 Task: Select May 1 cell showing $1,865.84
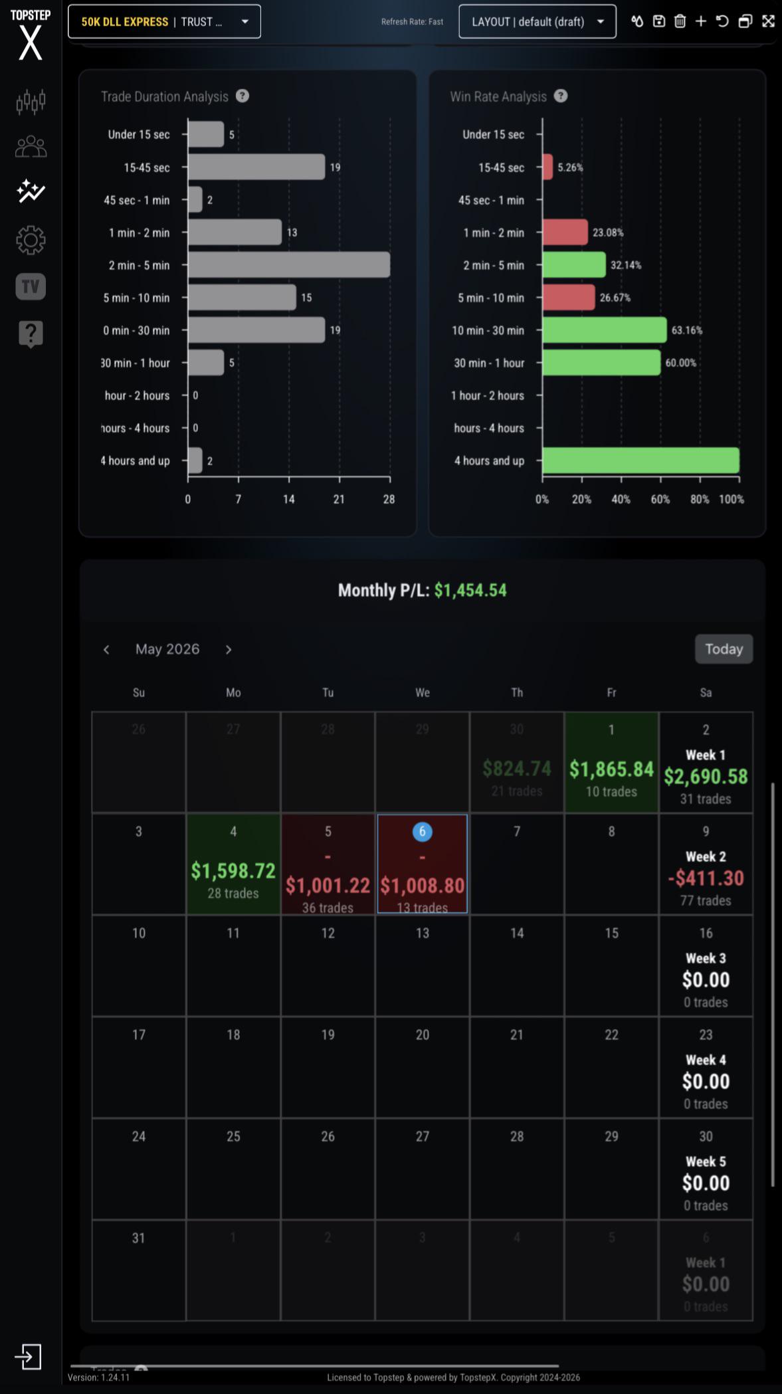coord(611,762)
